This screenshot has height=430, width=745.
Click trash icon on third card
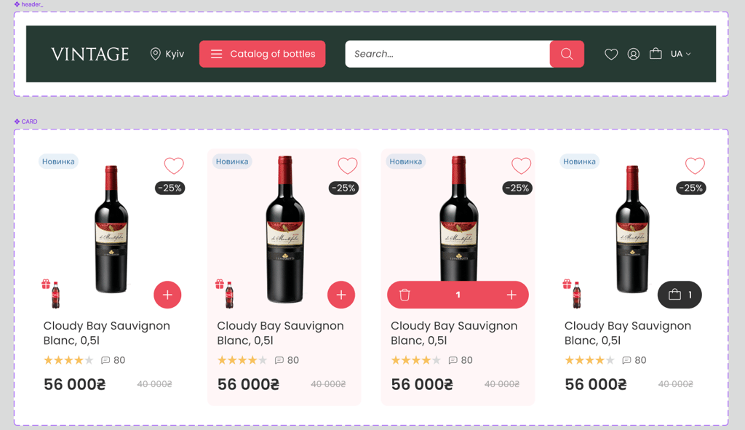[405, 295]
